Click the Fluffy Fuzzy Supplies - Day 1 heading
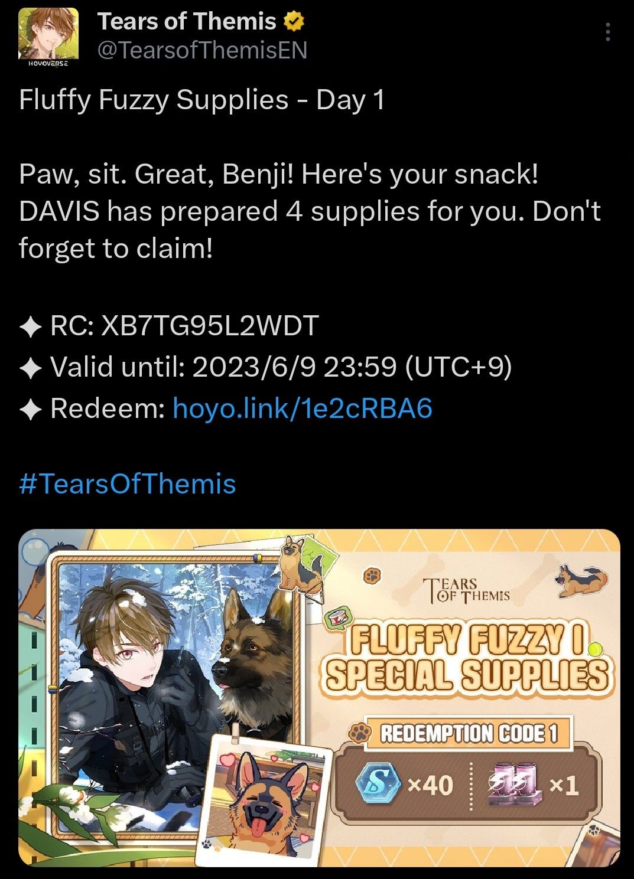This screenshot has width=634, height=879. click(x=202, y=99)
